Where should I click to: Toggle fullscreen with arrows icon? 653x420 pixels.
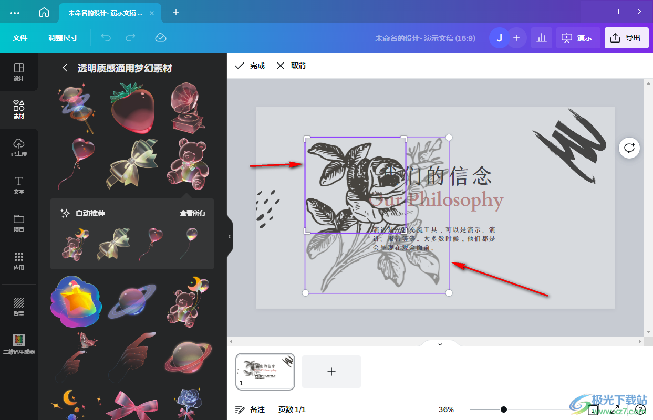point(615,409)
